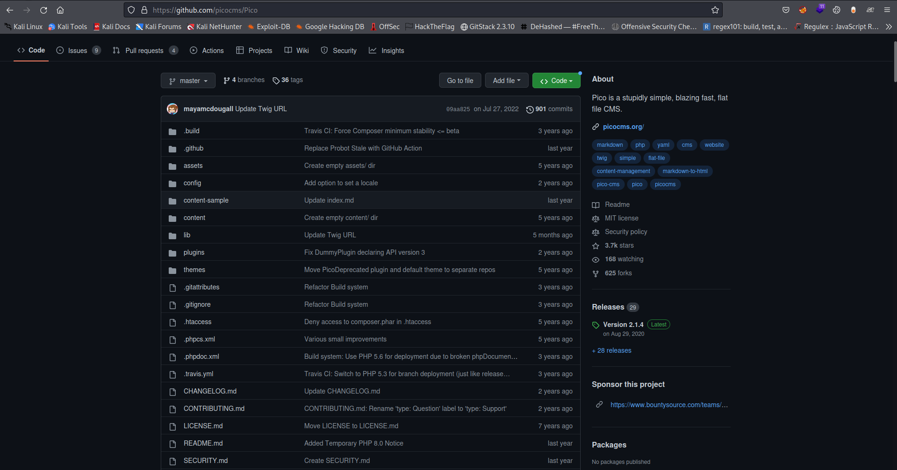The height and width of the screenshot is (470, 897).
Task: Click the bountysource sponsor link icon
Action: point(599,404)
